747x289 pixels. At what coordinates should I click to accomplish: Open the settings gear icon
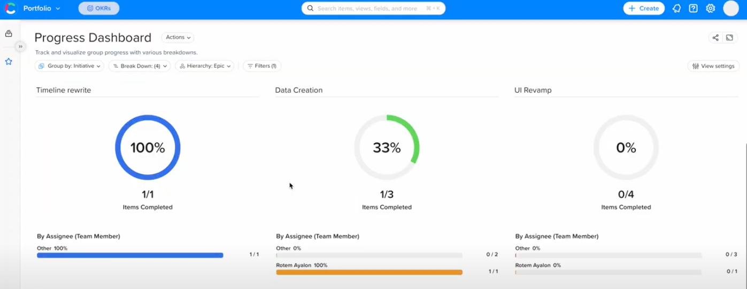tap(710, 9)
